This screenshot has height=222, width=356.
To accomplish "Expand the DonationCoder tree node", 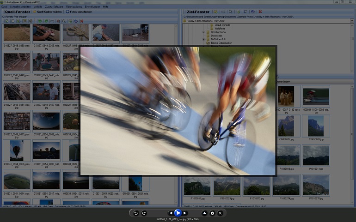I will (203, 32).
